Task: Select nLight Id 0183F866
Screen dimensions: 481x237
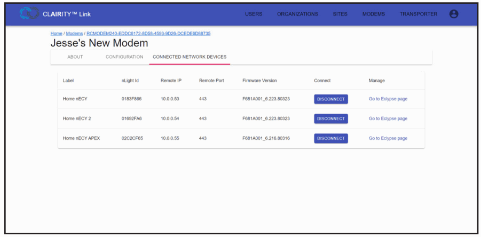Action: (x=132, y=99)
